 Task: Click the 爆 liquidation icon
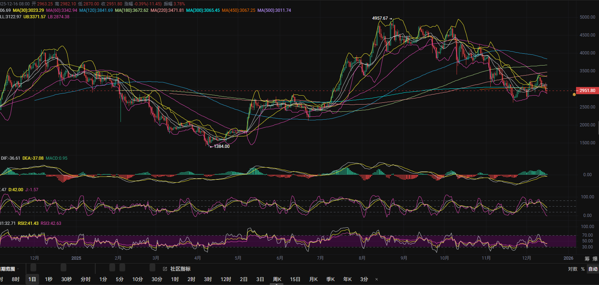tap(595, 259)
